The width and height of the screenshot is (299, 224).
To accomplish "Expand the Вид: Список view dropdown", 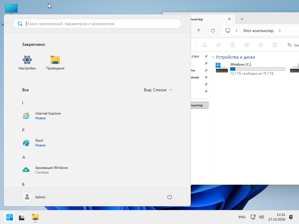I will 158,90.
